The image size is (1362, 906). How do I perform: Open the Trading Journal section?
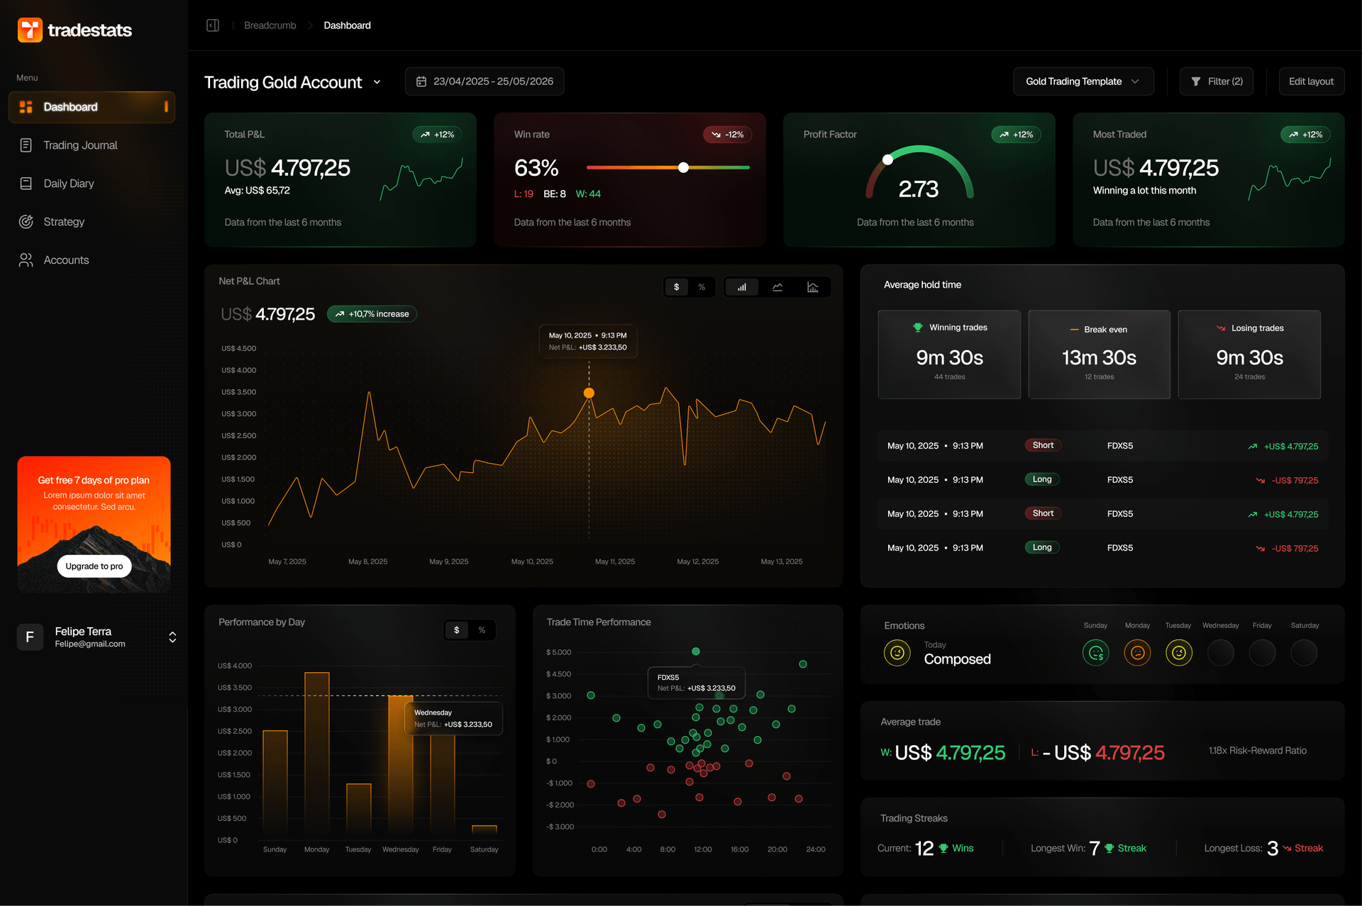click(79, 145)
